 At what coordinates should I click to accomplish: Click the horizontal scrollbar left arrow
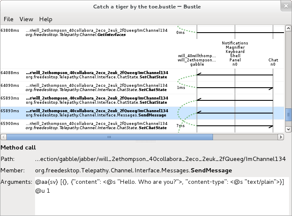point(3,137)
